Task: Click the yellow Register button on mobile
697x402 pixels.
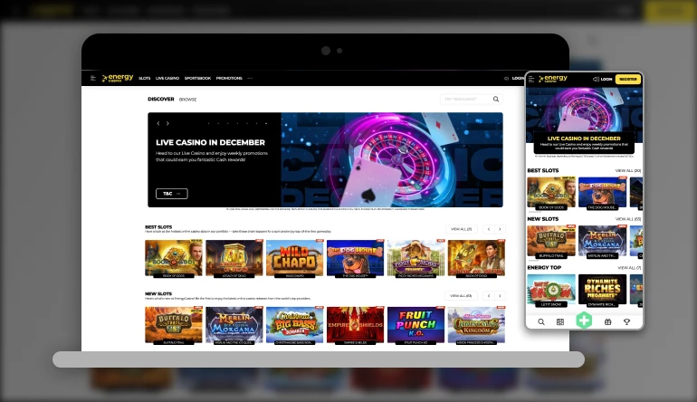Action: 627,80
